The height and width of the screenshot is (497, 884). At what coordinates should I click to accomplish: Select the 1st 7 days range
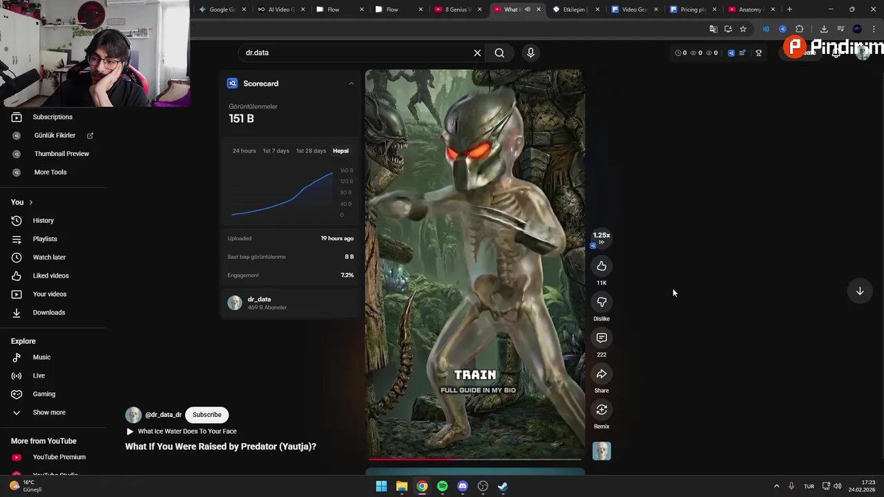pos(276,150)
